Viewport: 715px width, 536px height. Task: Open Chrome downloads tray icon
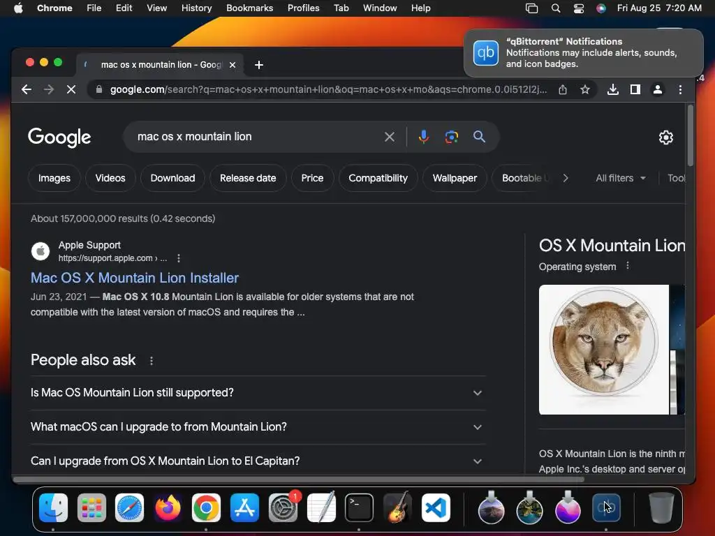613,90
